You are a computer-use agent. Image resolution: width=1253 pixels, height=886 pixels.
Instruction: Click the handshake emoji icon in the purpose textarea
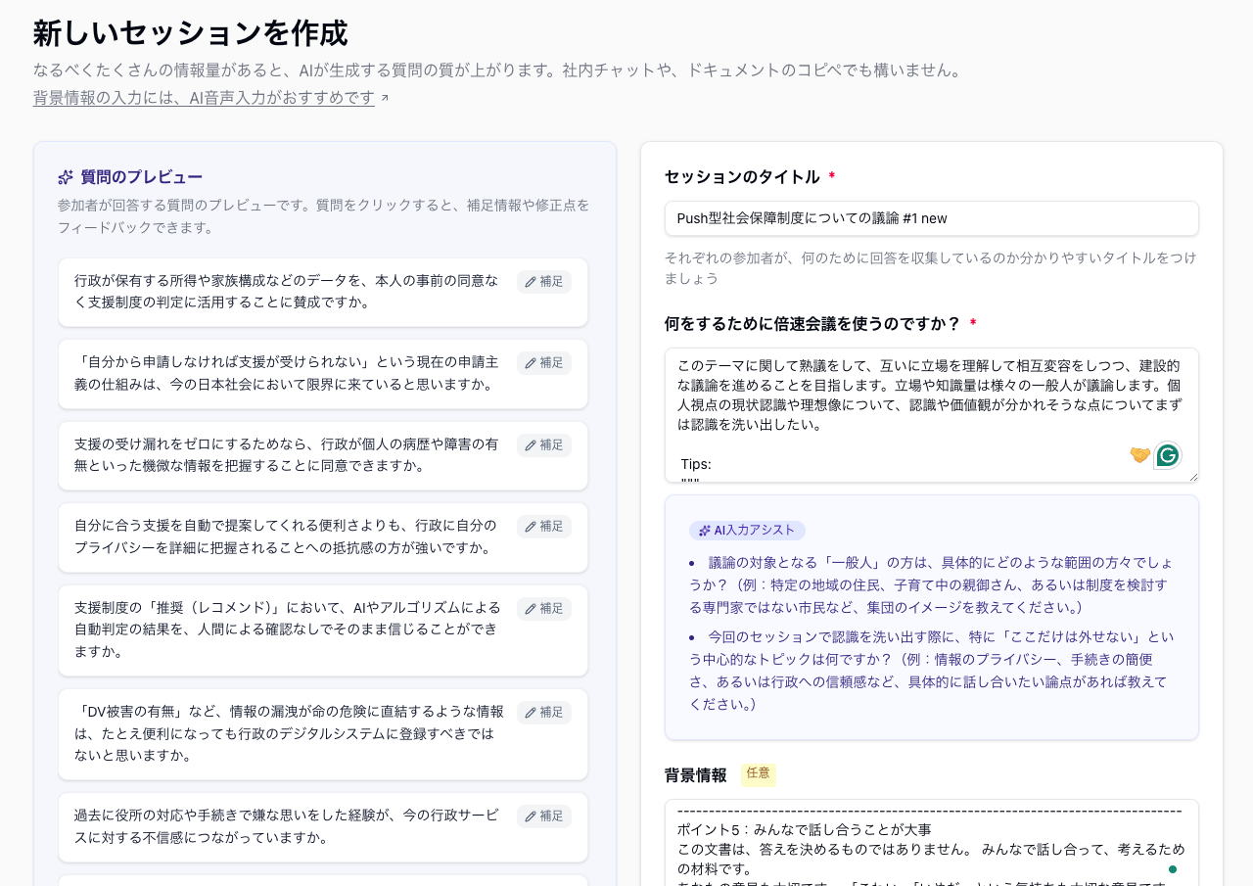click(1139, 454)
